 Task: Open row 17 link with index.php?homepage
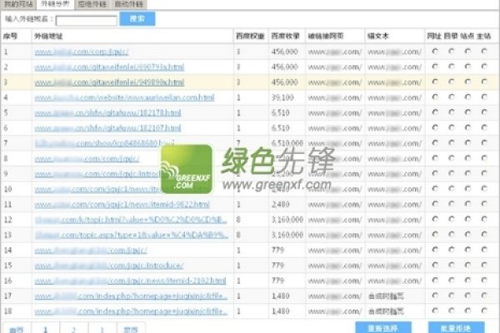click(131, 296)
